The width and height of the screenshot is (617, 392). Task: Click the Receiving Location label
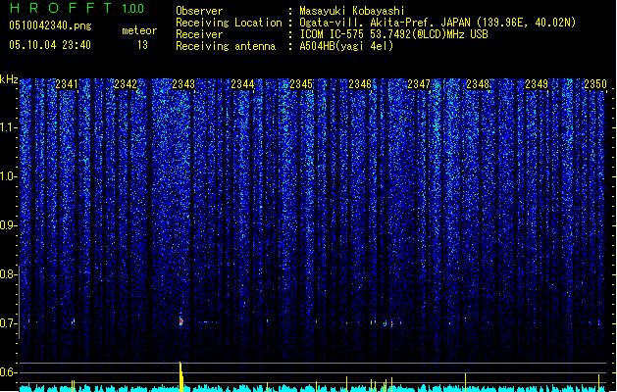229,23
